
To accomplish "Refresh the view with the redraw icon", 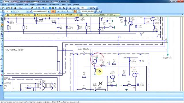I will pyautogui.click(x=95, y=8).
